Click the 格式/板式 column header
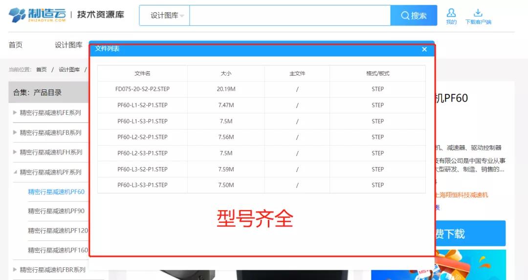 pos(378,73)
